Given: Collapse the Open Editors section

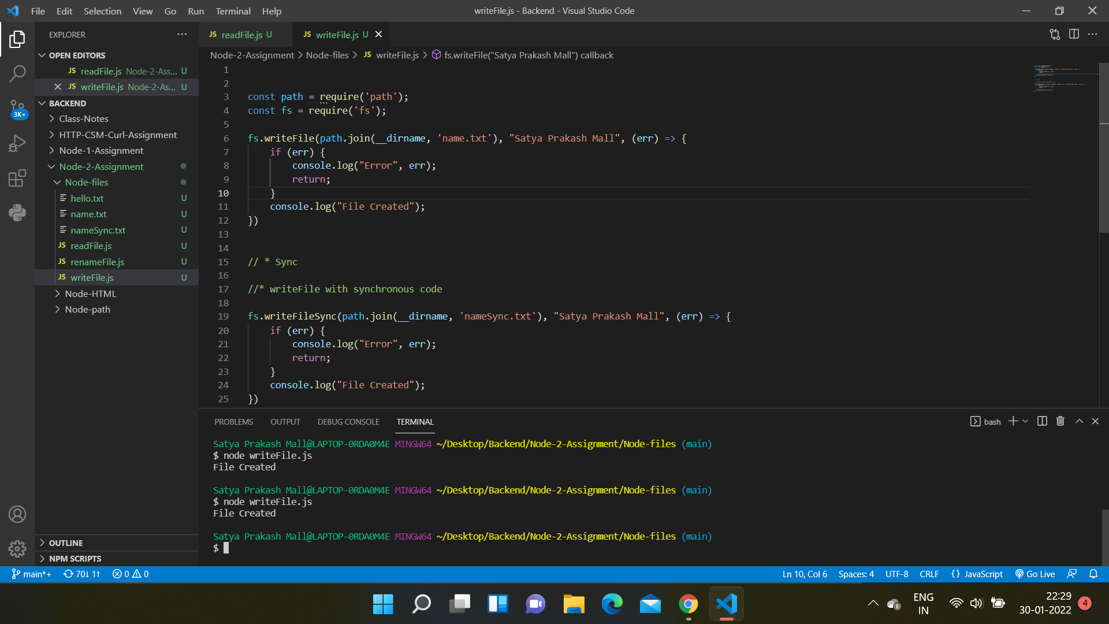Looking at the screenshot, I should (117, 55).
